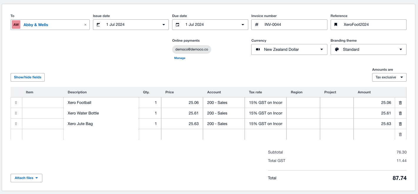Click the Issue date calendar icon
The image size is (418, 194).
pyautogui.click(x=98, y=25)
